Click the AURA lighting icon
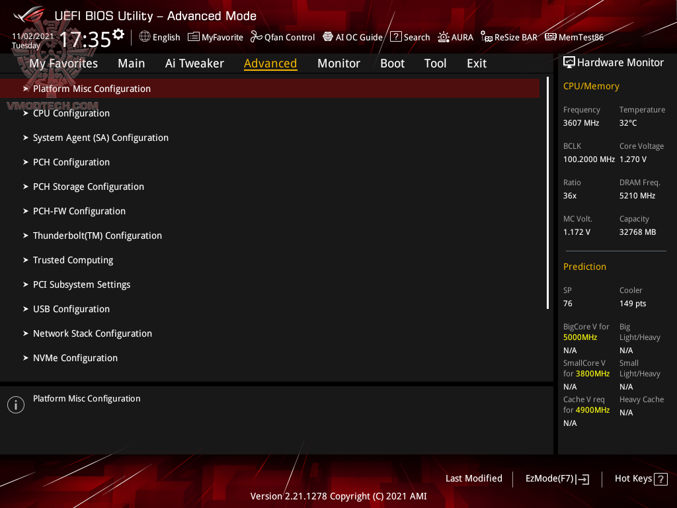The image size is (677, 508). [444, 37]
